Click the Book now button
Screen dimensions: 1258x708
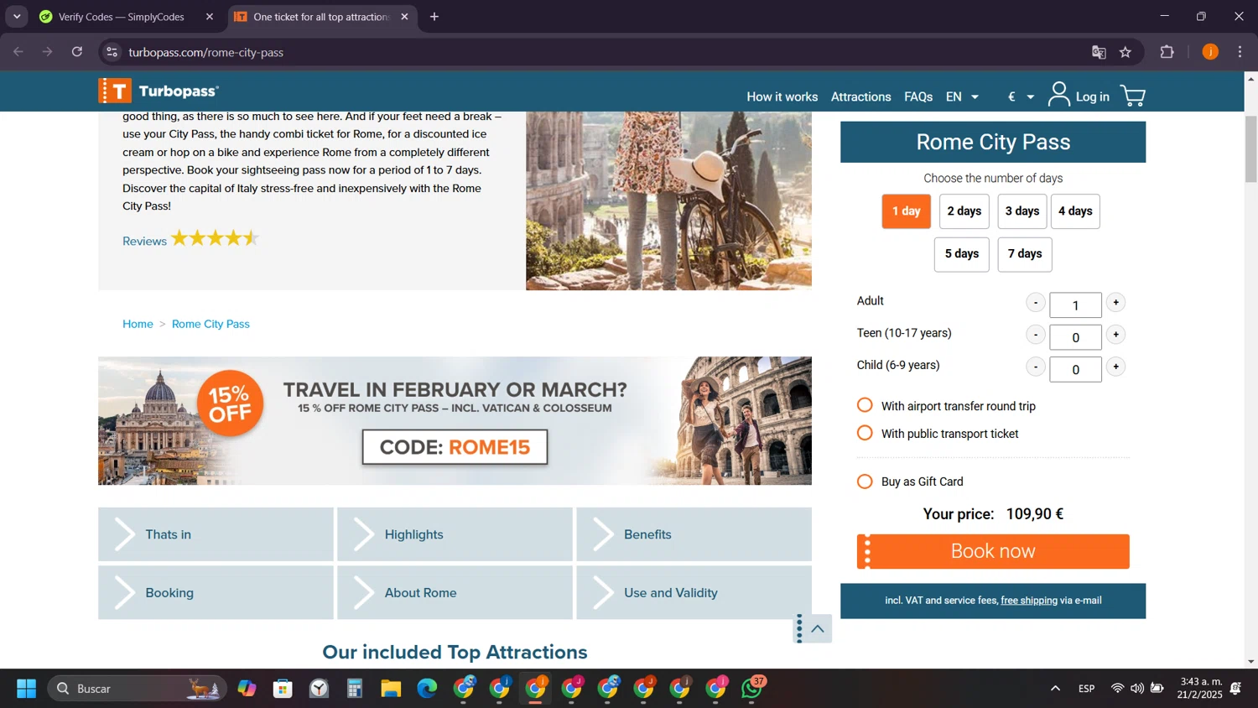click(993, 551)
